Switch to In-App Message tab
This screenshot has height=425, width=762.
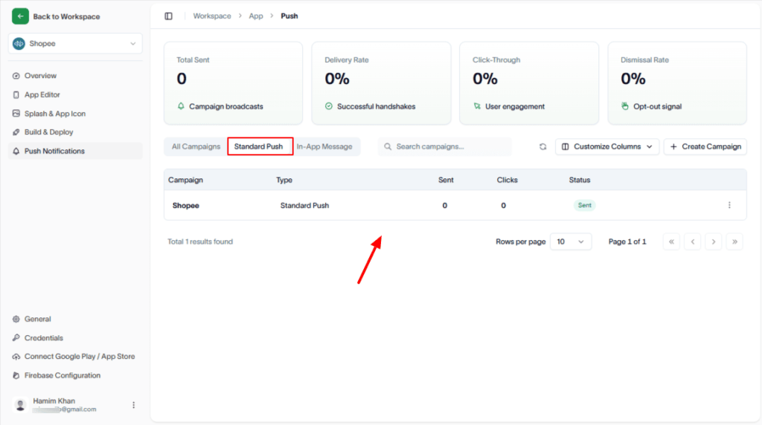tap(324, 146)
